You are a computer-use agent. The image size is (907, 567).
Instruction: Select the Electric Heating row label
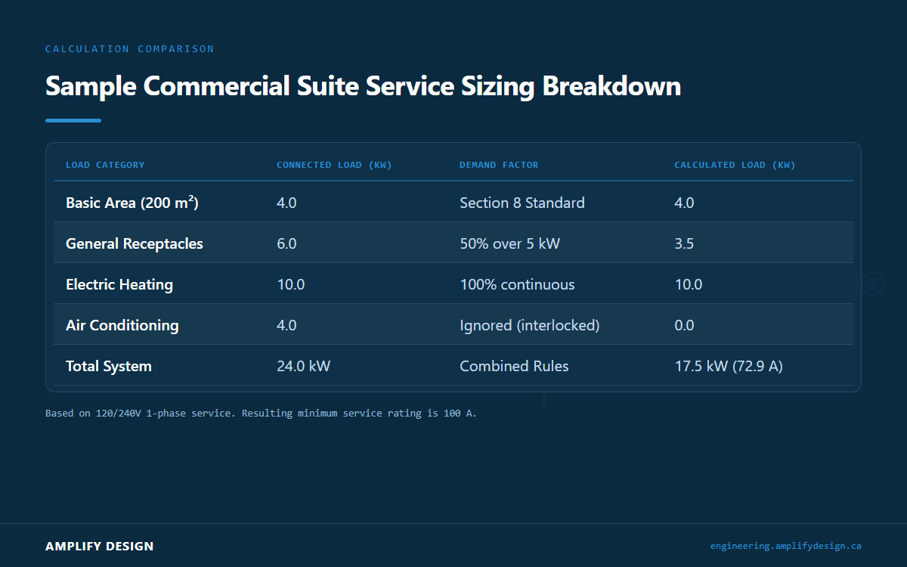click(x=119, y=284)
